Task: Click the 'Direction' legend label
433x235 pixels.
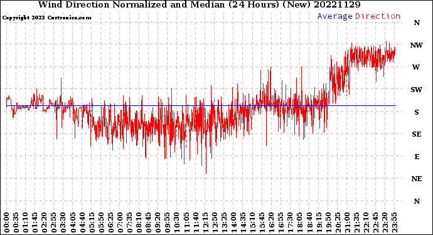Action: pos(378,16)
